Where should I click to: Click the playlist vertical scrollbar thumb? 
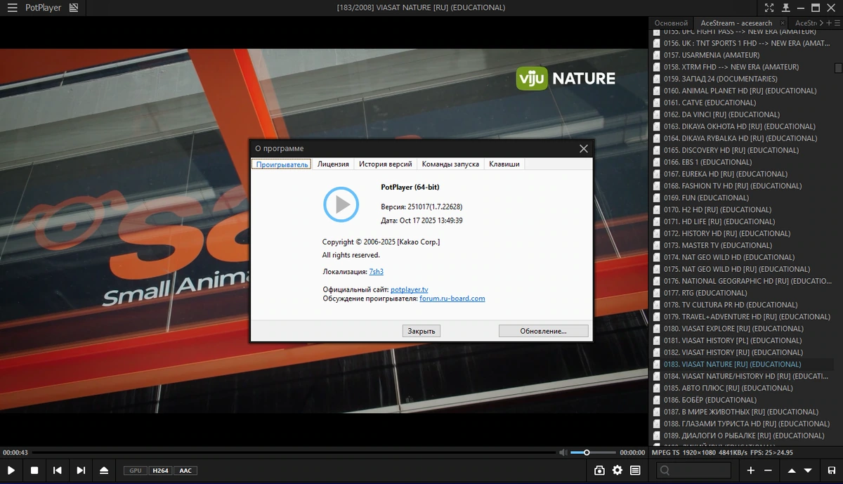(838, 68)
